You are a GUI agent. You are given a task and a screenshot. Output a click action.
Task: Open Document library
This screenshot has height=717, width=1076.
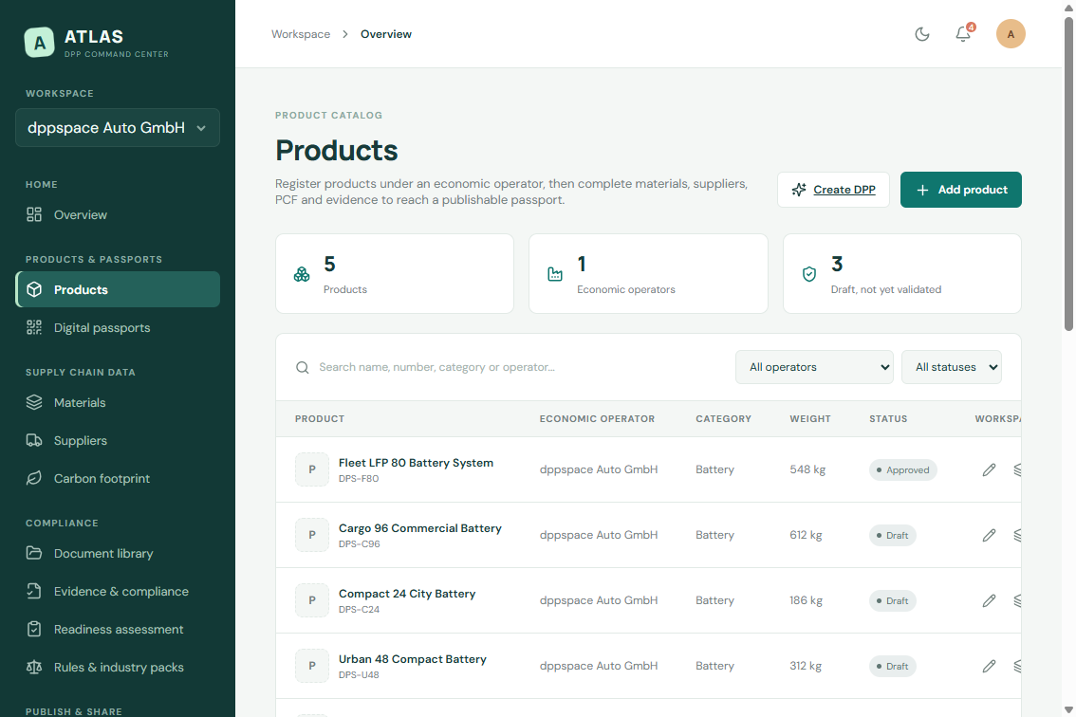(118, 553)
